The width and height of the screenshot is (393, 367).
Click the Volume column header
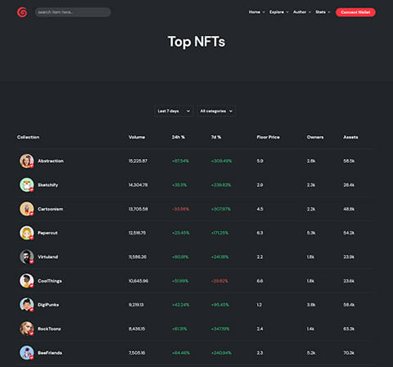[x=137, y=137]
